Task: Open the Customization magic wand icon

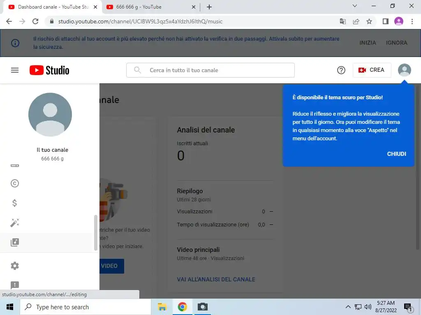Action: click(x=15, y=223)
